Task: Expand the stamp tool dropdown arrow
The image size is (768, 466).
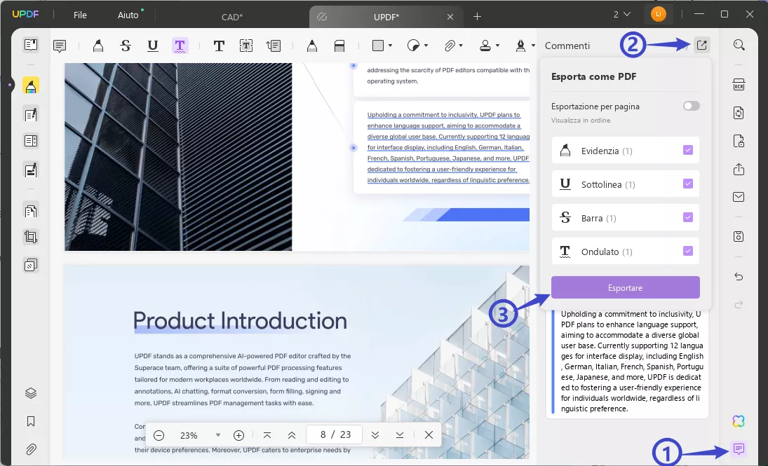Action: pyautogui.click(x=498, y=46)
